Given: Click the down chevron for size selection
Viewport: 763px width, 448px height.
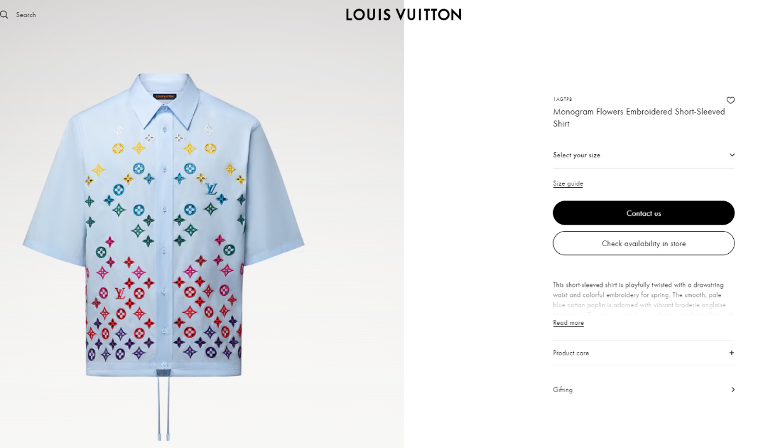Looking at the screenshot, I should pos(732,155).
